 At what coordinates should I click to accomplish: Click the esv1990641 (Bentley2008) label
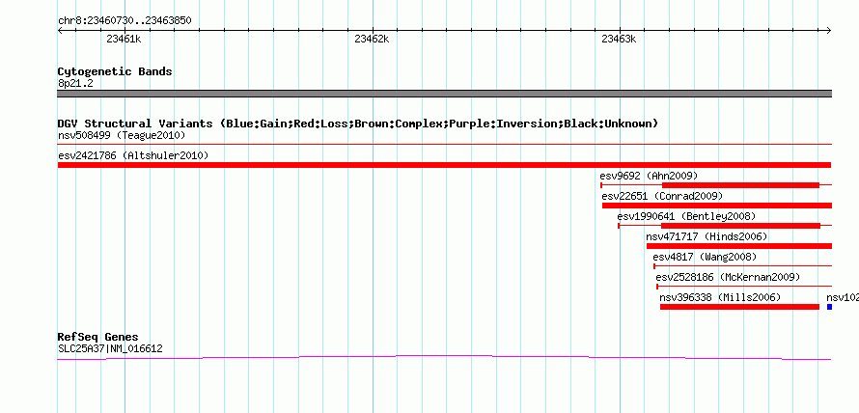pyautogui.click(x=686, y=216)
